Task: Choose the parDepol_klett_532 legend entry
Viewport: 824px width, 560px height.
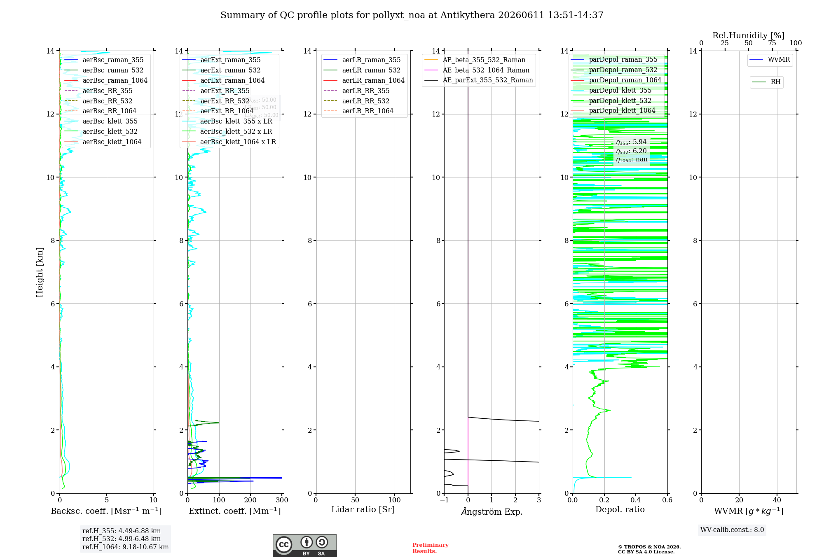Action: tap(611, 101)
